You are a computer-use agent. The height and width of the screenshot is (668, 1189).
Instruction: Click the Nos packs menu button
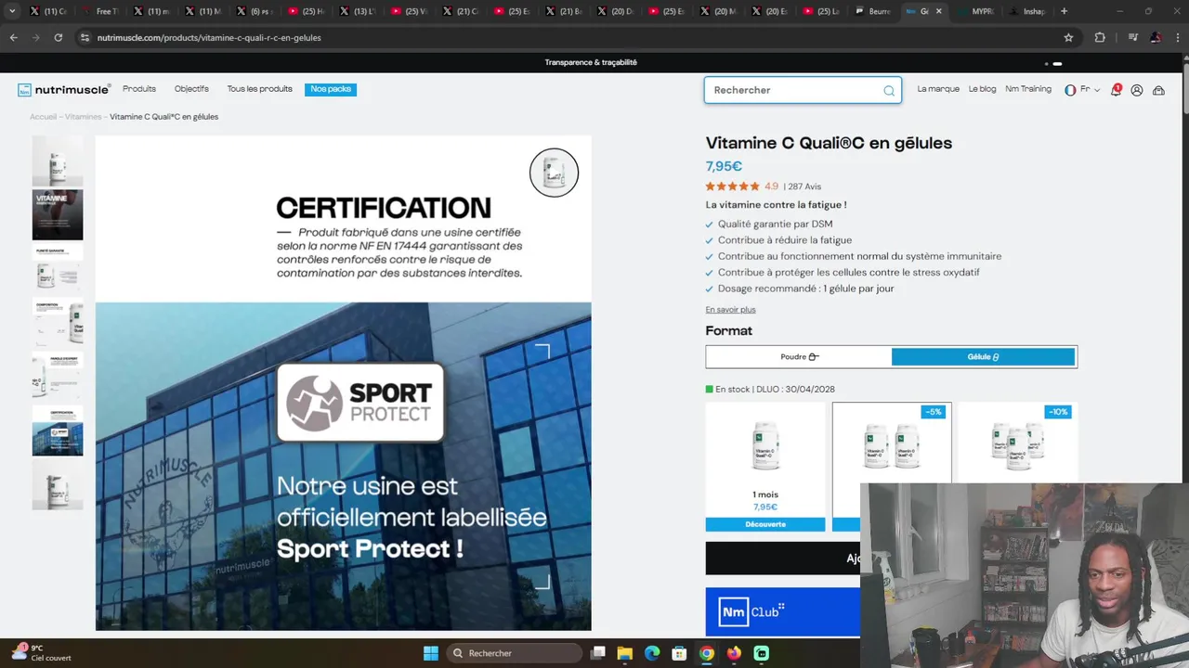click(x=331, y=89)
